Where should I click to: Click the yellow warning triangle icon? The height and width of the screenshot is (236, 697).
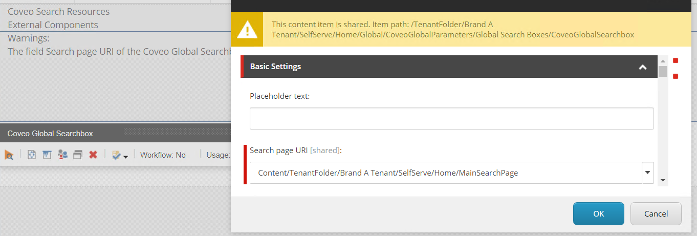(x=247, y=30)
